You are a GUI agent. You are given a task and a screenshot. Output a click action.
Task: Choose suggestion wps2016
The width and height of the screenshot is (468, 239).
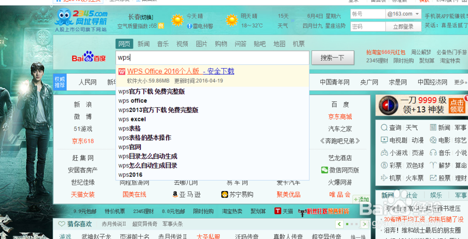130,175
